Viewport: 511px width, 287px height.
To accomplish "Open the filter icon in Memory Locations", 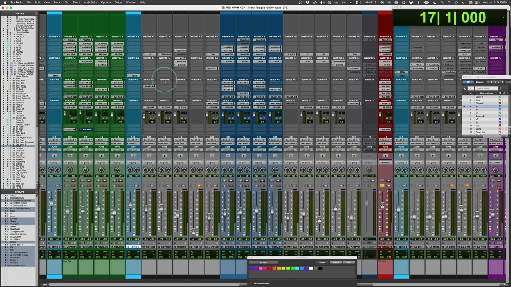I will pos(465,88).
